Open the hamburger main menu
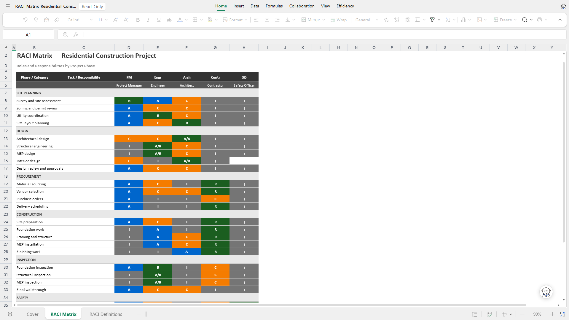Image resolution: width=569 pixels, height=320 pixels. tap(8, 6)
